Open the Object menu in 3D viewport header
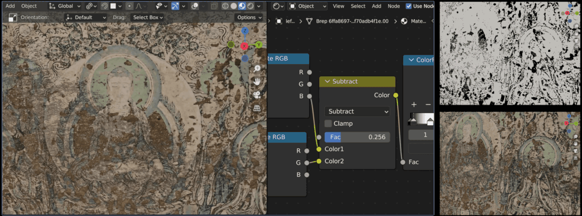The width and height of the screenshot is (582, 216). pyautogui.click(x=29, y=6)
